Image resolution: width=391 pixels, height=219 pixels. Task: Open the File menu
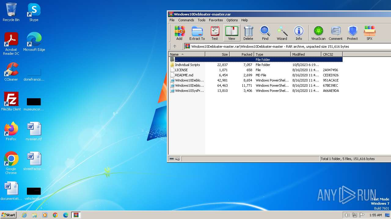coord(172,20)
